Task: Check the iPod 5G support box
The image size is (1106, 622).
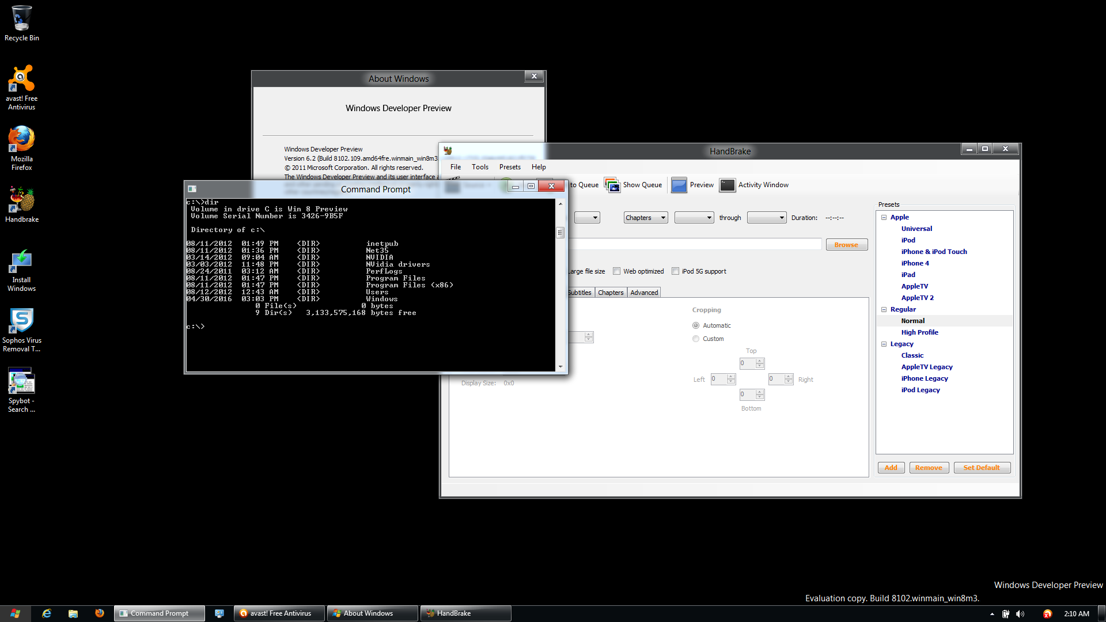Action: pos(675,271)
